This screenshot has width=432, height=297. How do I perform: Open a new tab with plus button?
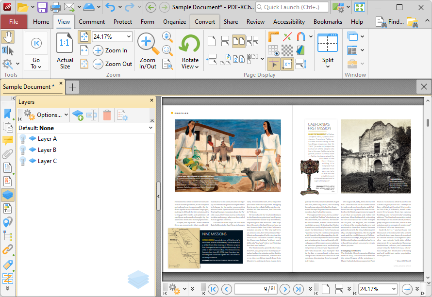72,87
